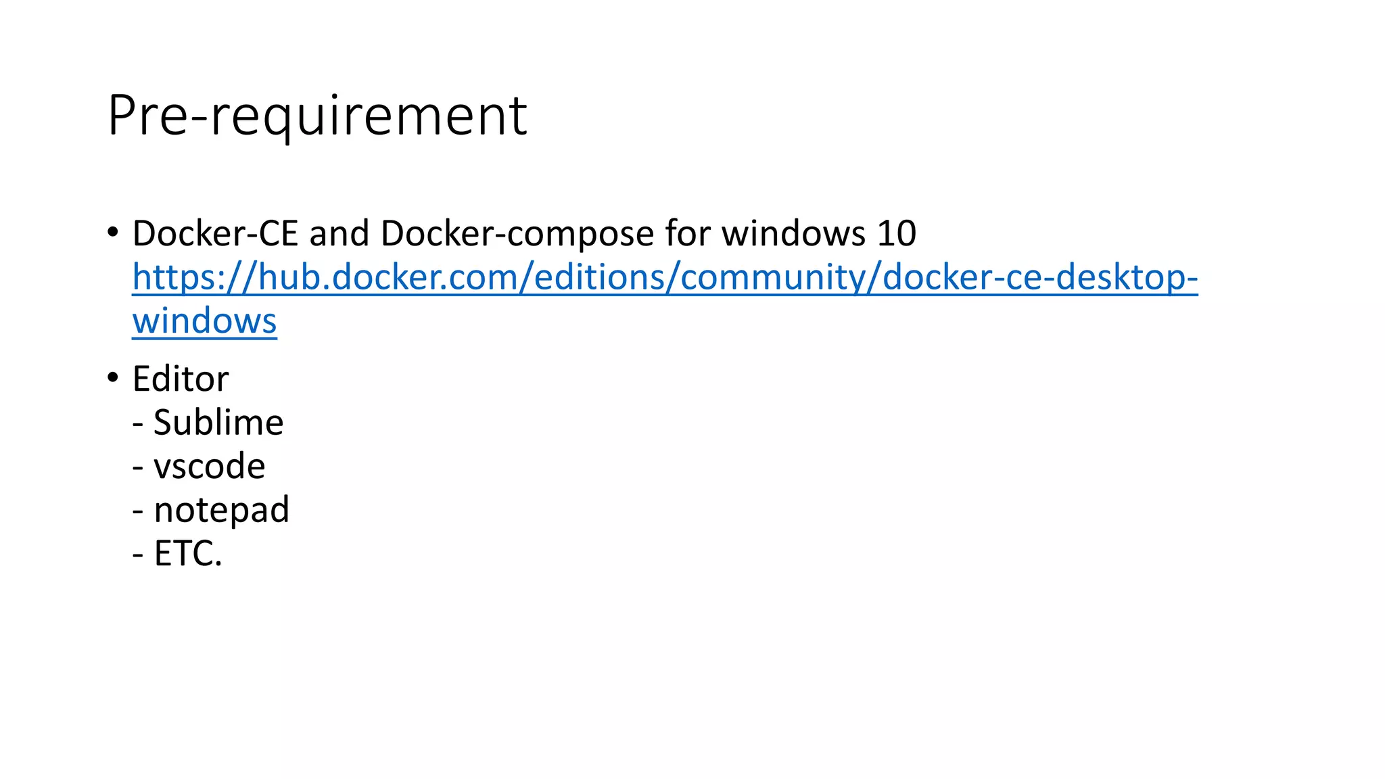Select the "- notepad" list line
Screen dimensions: 1385x779
(x=211, y=511)
